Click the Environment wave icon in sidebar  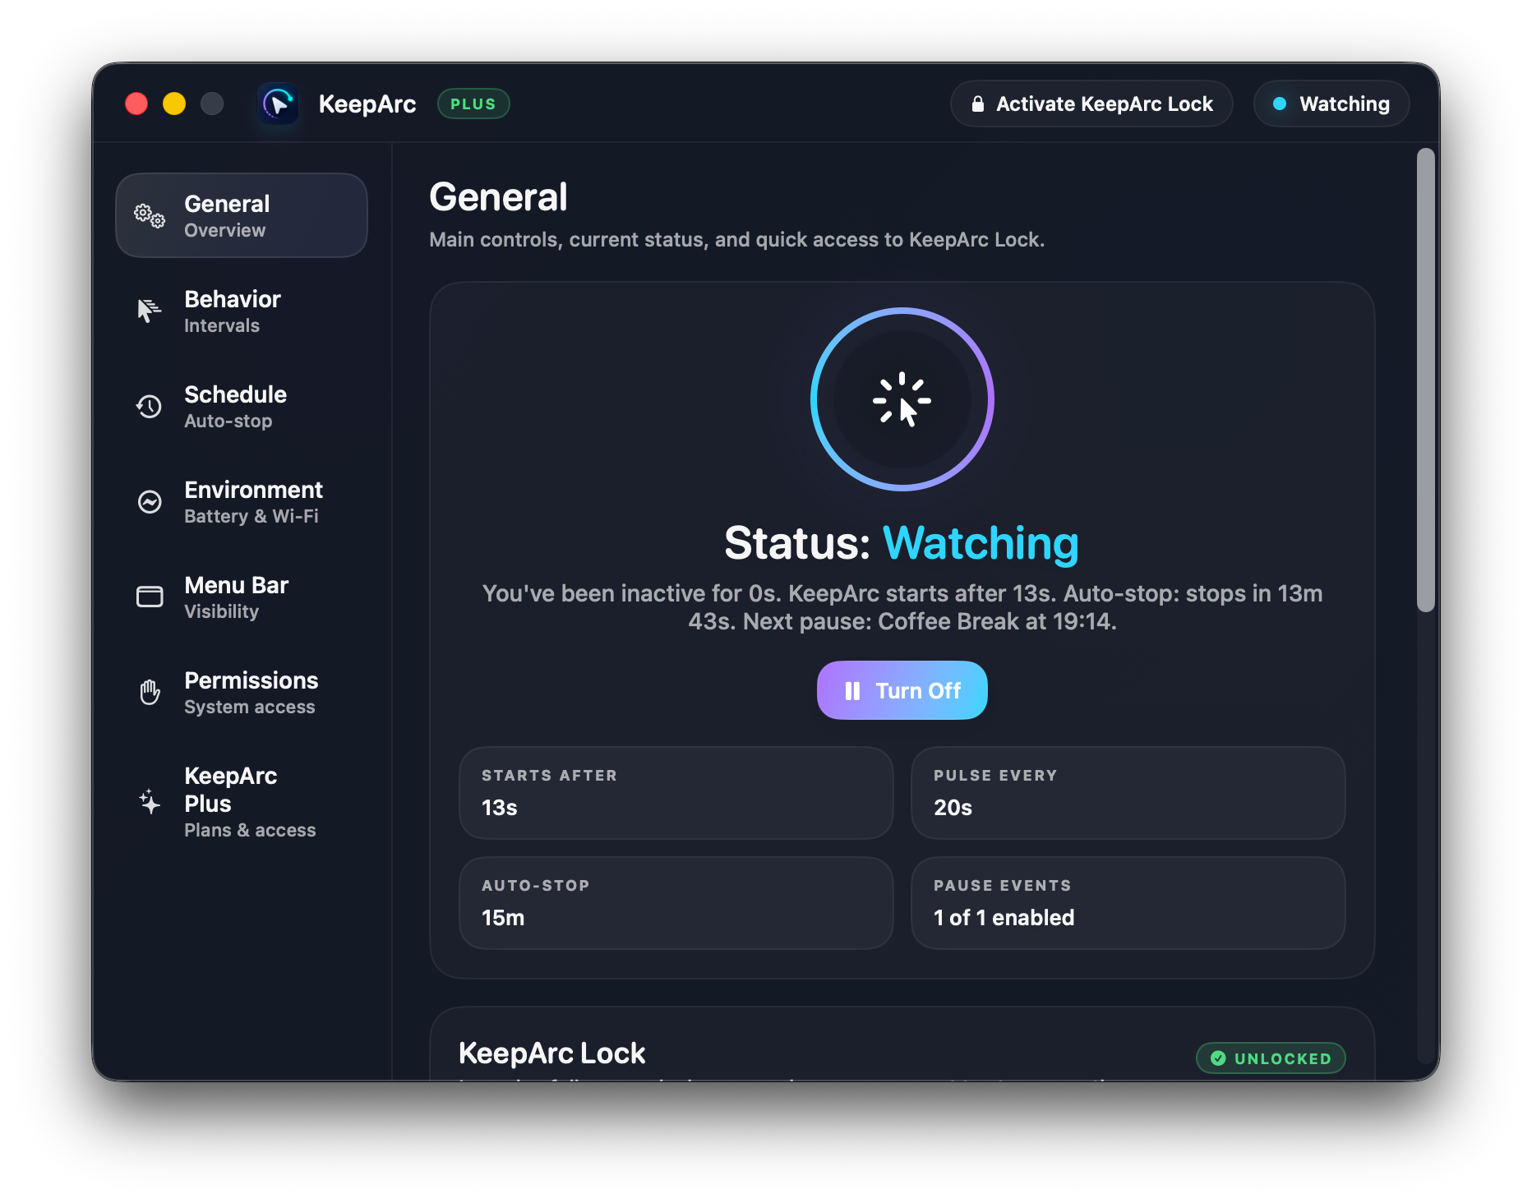point(150,501)
